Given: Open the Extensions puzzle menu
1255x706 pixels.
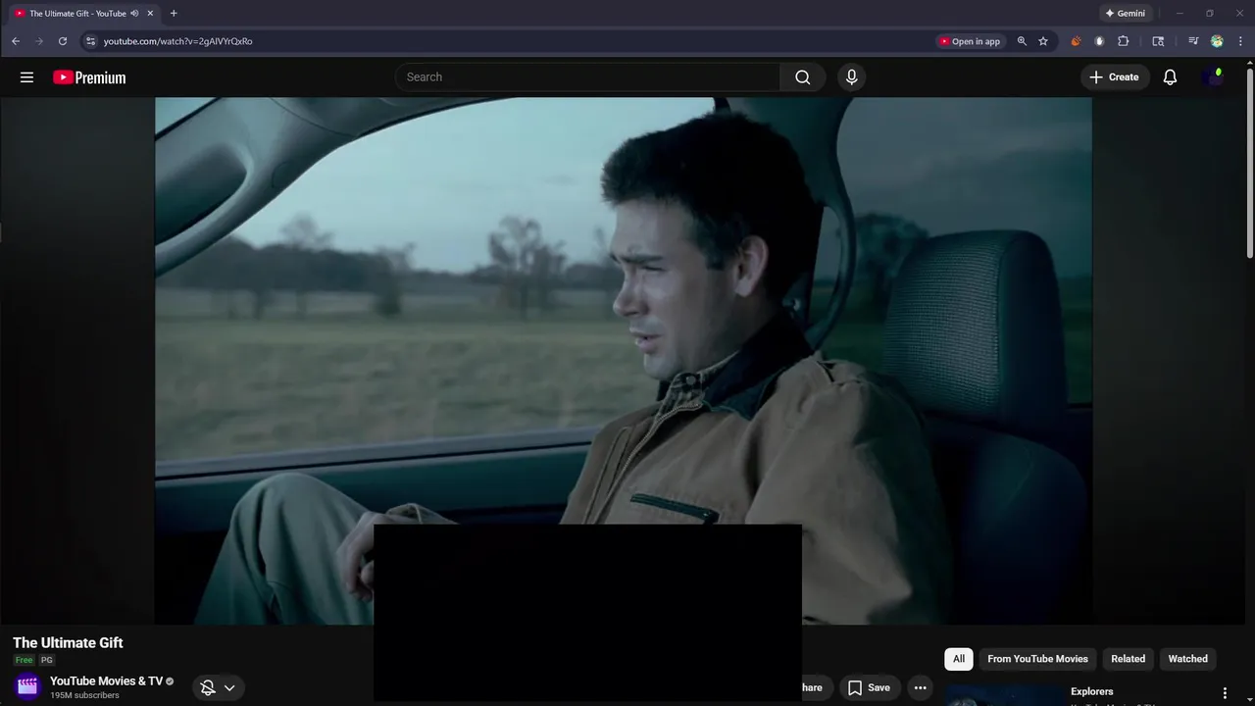Looking at the screenshot, I should 1124,41.
